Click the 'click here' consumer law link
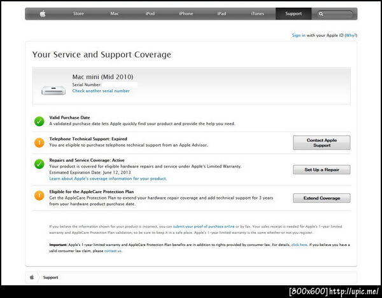 point(299,245)
